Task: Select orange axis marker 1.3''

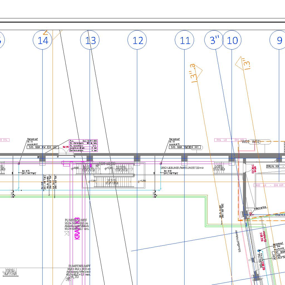Action: coord(243,63)
